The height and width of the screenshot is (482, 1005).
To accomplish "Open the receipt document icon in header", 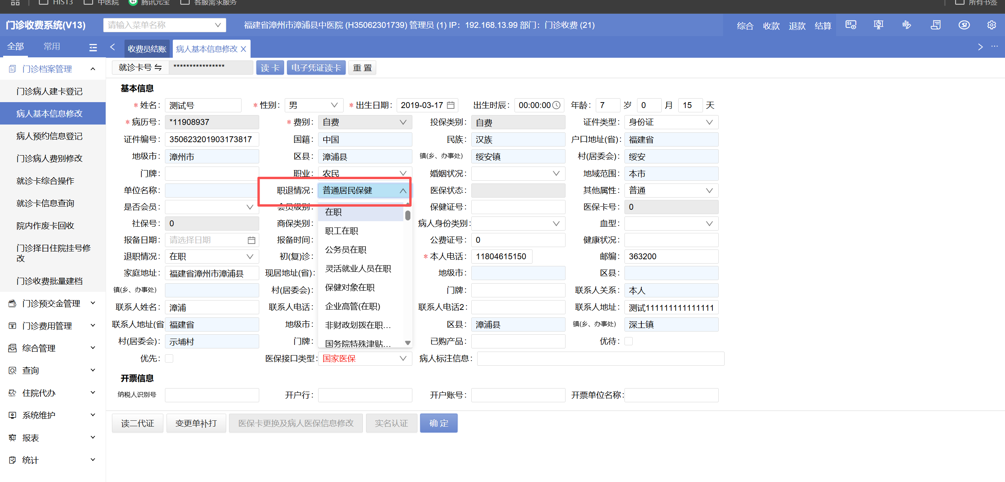I will (x=935, y=25).
